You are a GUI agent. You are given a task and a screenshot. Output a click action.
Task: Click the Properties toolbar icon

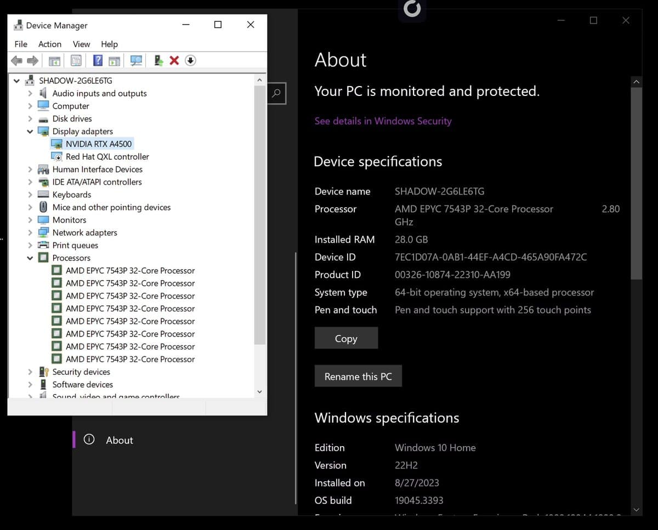point(76,61)
